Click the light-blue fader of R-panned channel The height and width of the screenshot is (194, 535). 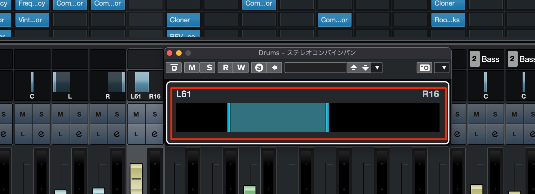point(98,191)
